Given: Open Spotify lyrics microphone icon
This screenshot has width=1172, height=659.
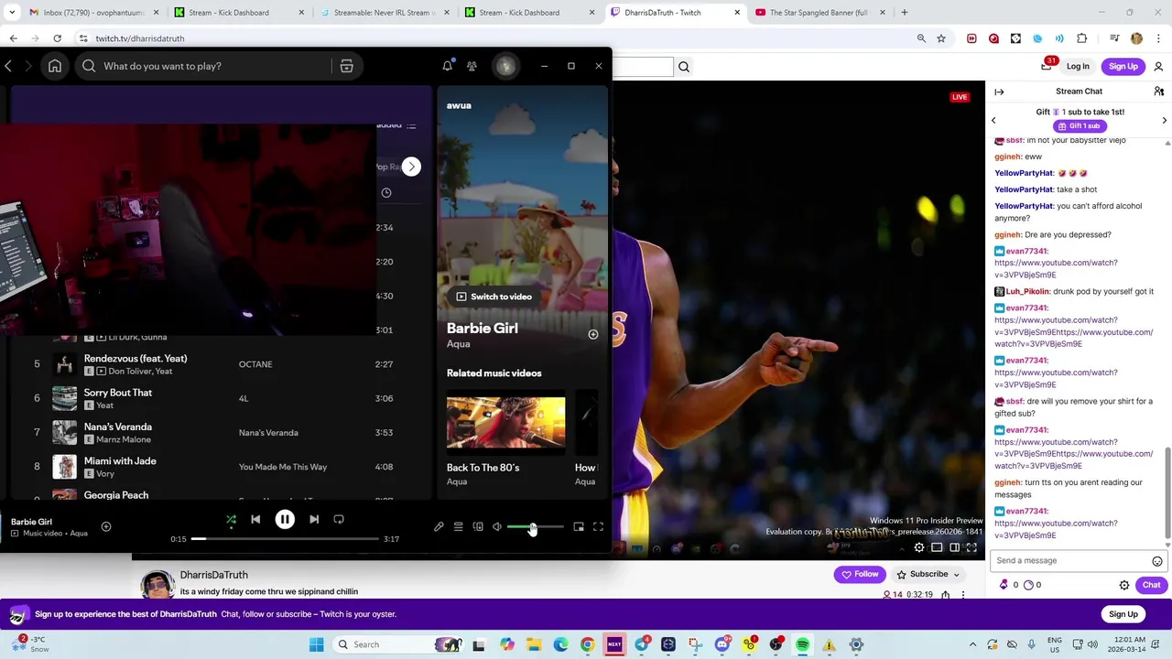Looking at the screenshot, I should (x=439, y=526).
